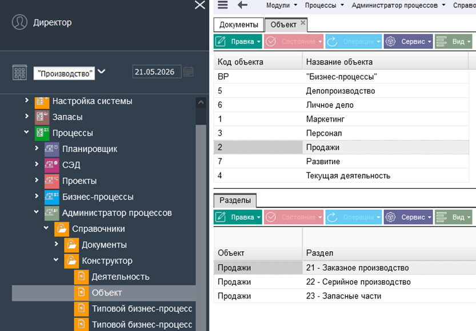Click the Деятельность document icon
The image size is (476, 331).
pos(81,277)
